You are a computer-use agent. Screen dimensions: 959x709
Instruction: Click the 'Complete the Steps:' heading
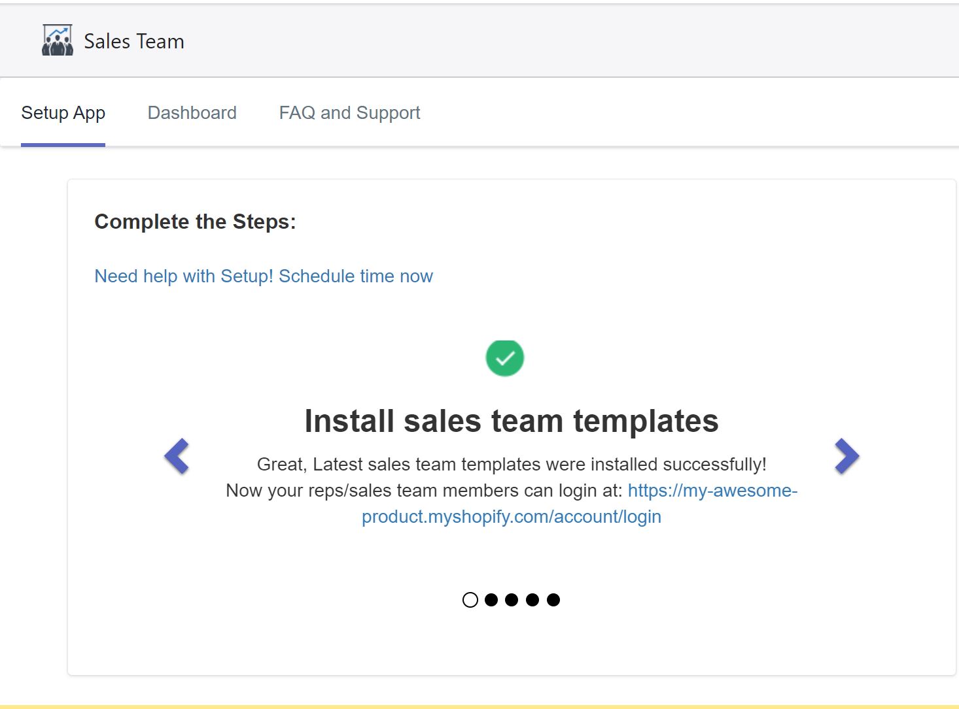pos(195,222)
